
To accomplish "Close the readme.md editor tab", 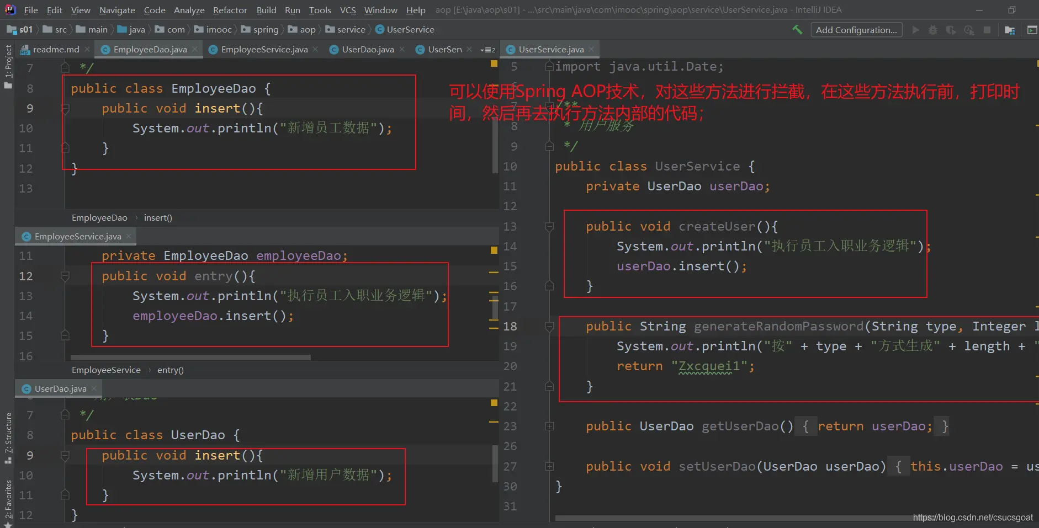I will point(87,50).
